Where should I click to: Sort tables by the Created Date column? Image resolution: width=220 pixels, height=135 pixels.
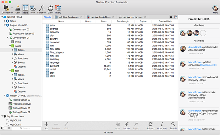click(165, 21)
